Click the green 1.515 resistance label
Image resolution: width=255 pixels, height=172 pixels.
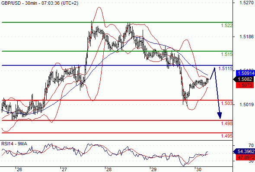point(227,54)
